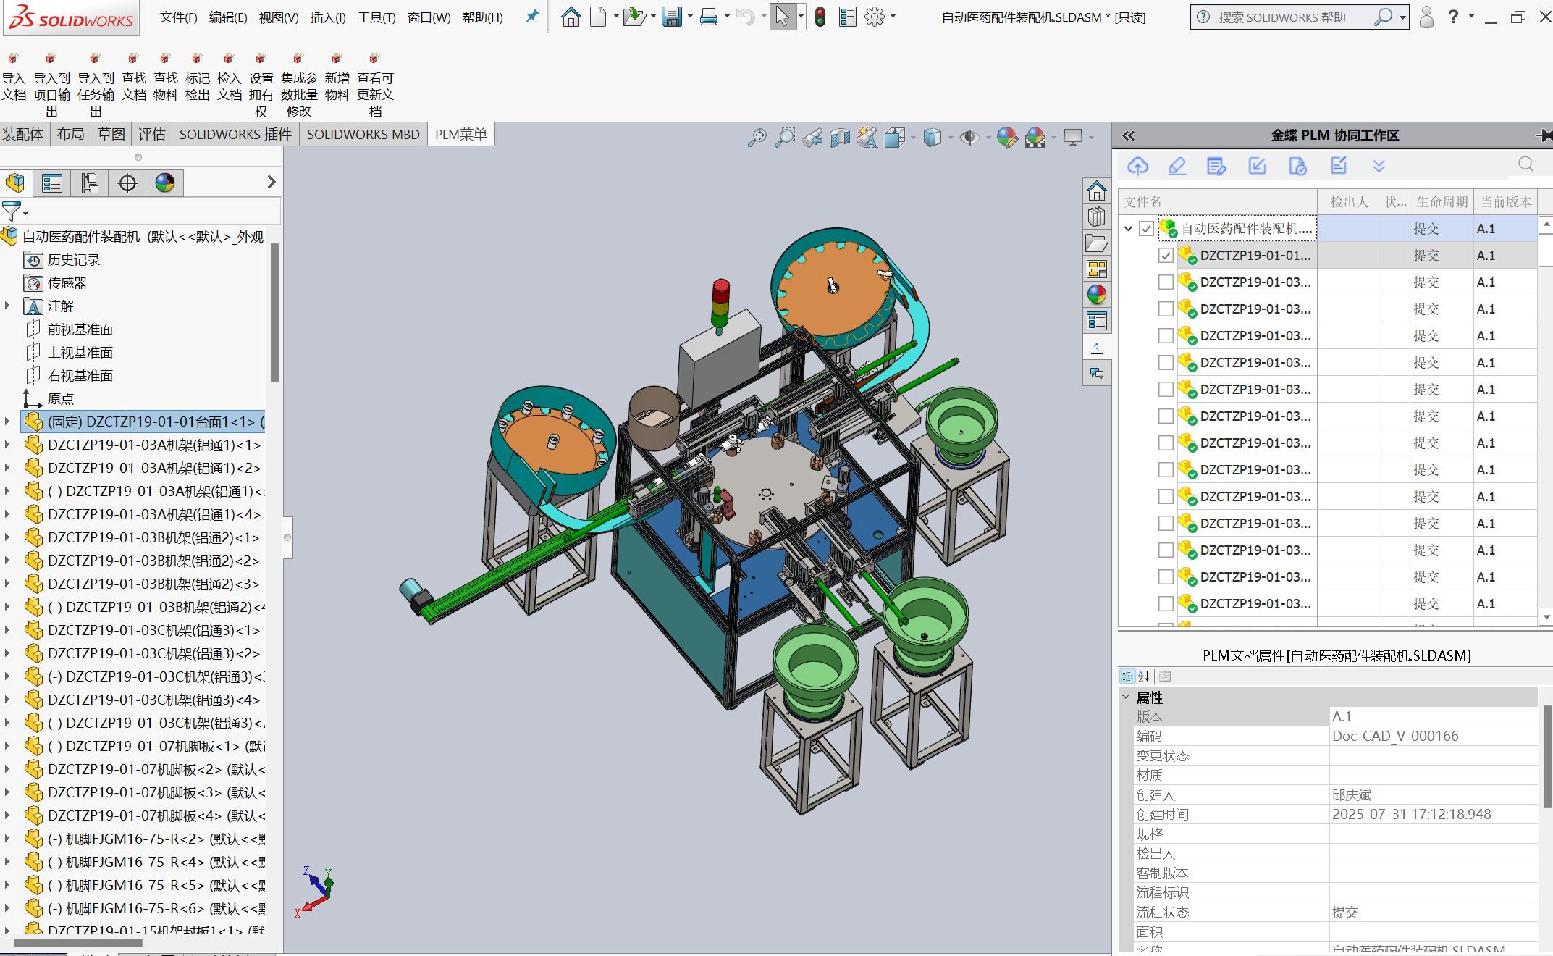Expand the 注解 tree node

(x=7, y=306)
